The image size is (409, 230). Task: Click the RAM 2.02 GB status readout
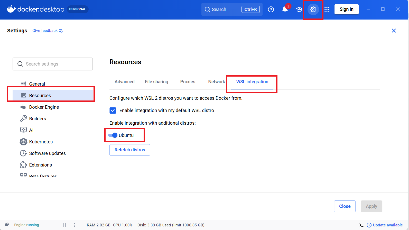(x=99, y=225)
